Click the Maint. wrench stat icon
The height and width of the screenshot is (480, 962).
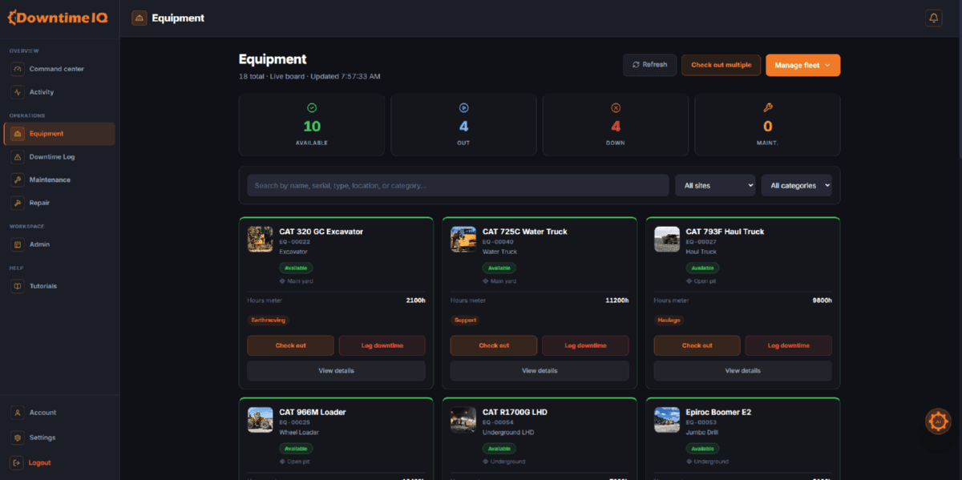click(x=767, y=107)
